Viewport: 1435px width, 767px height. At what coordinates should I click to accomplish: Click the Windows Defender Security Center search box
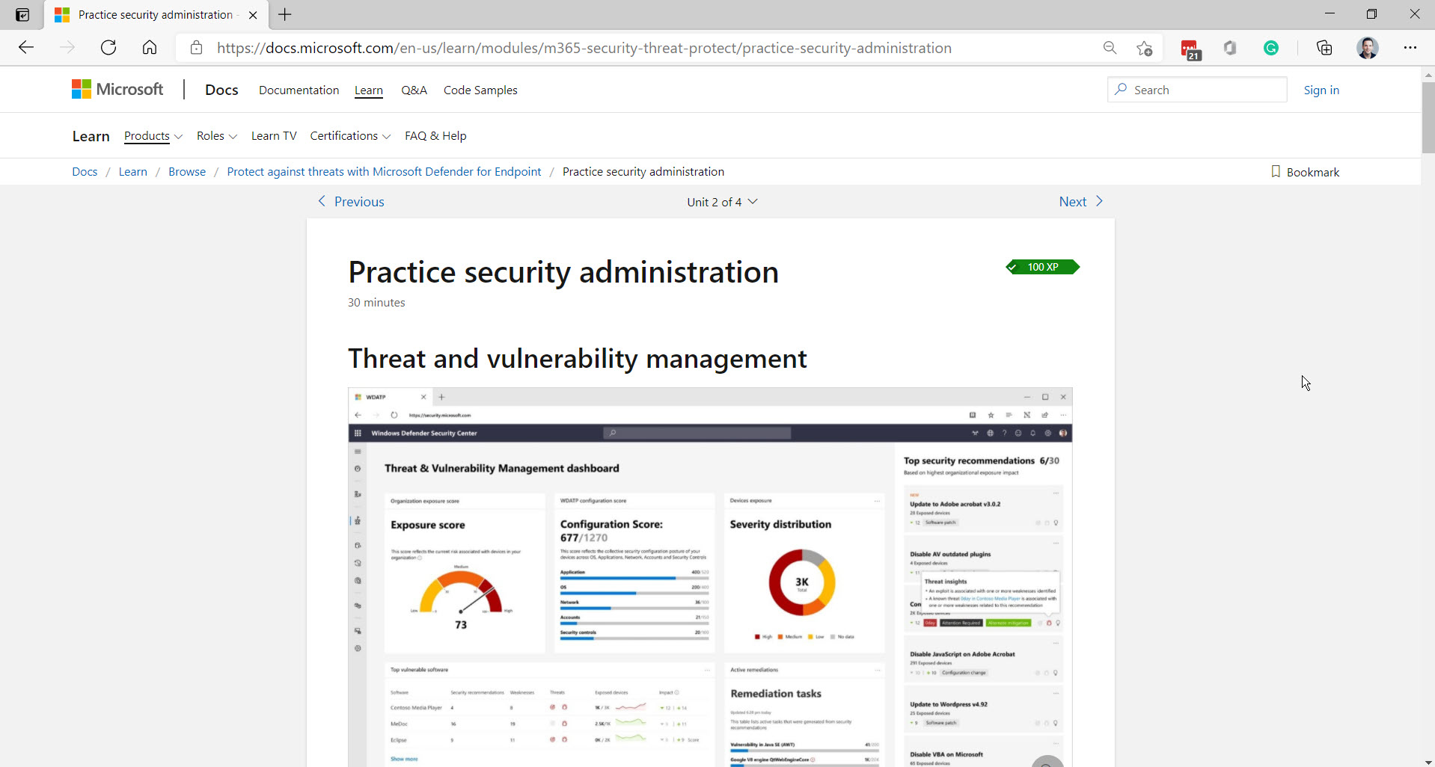(697, 433)
